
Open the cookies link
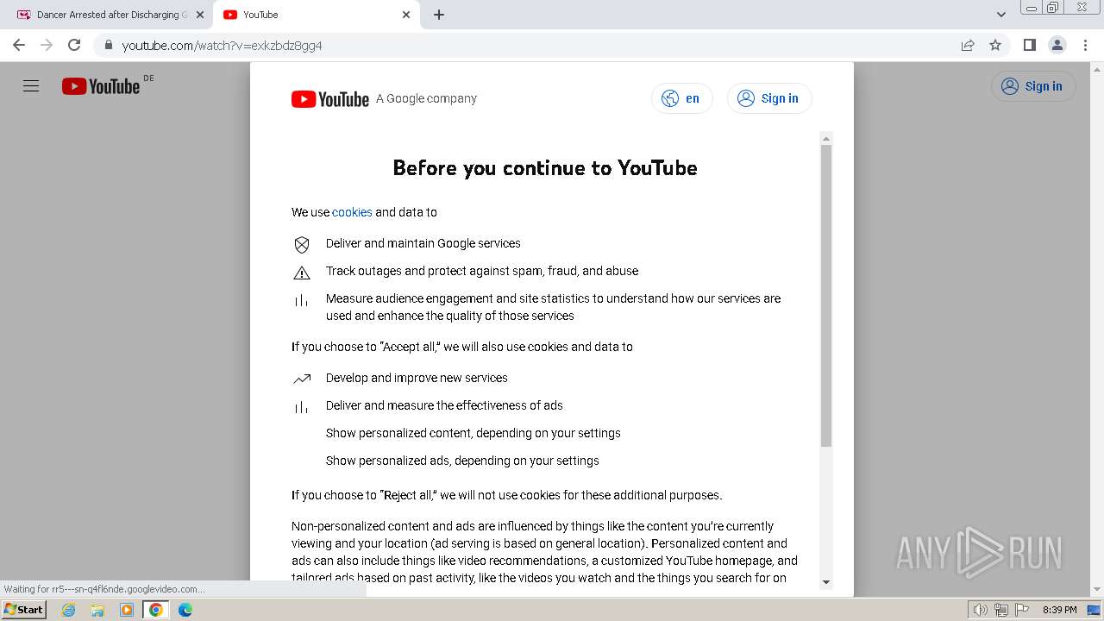pos(352,212)
